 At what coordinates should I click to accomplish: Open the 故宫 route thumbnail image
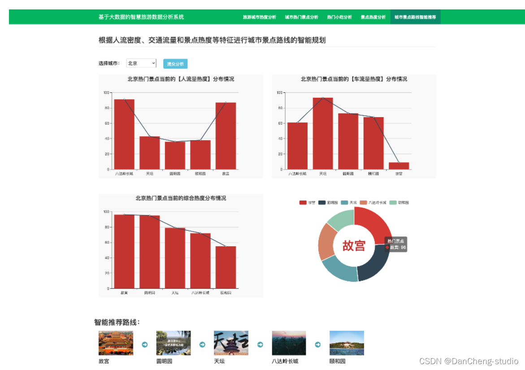coord(116,343)
